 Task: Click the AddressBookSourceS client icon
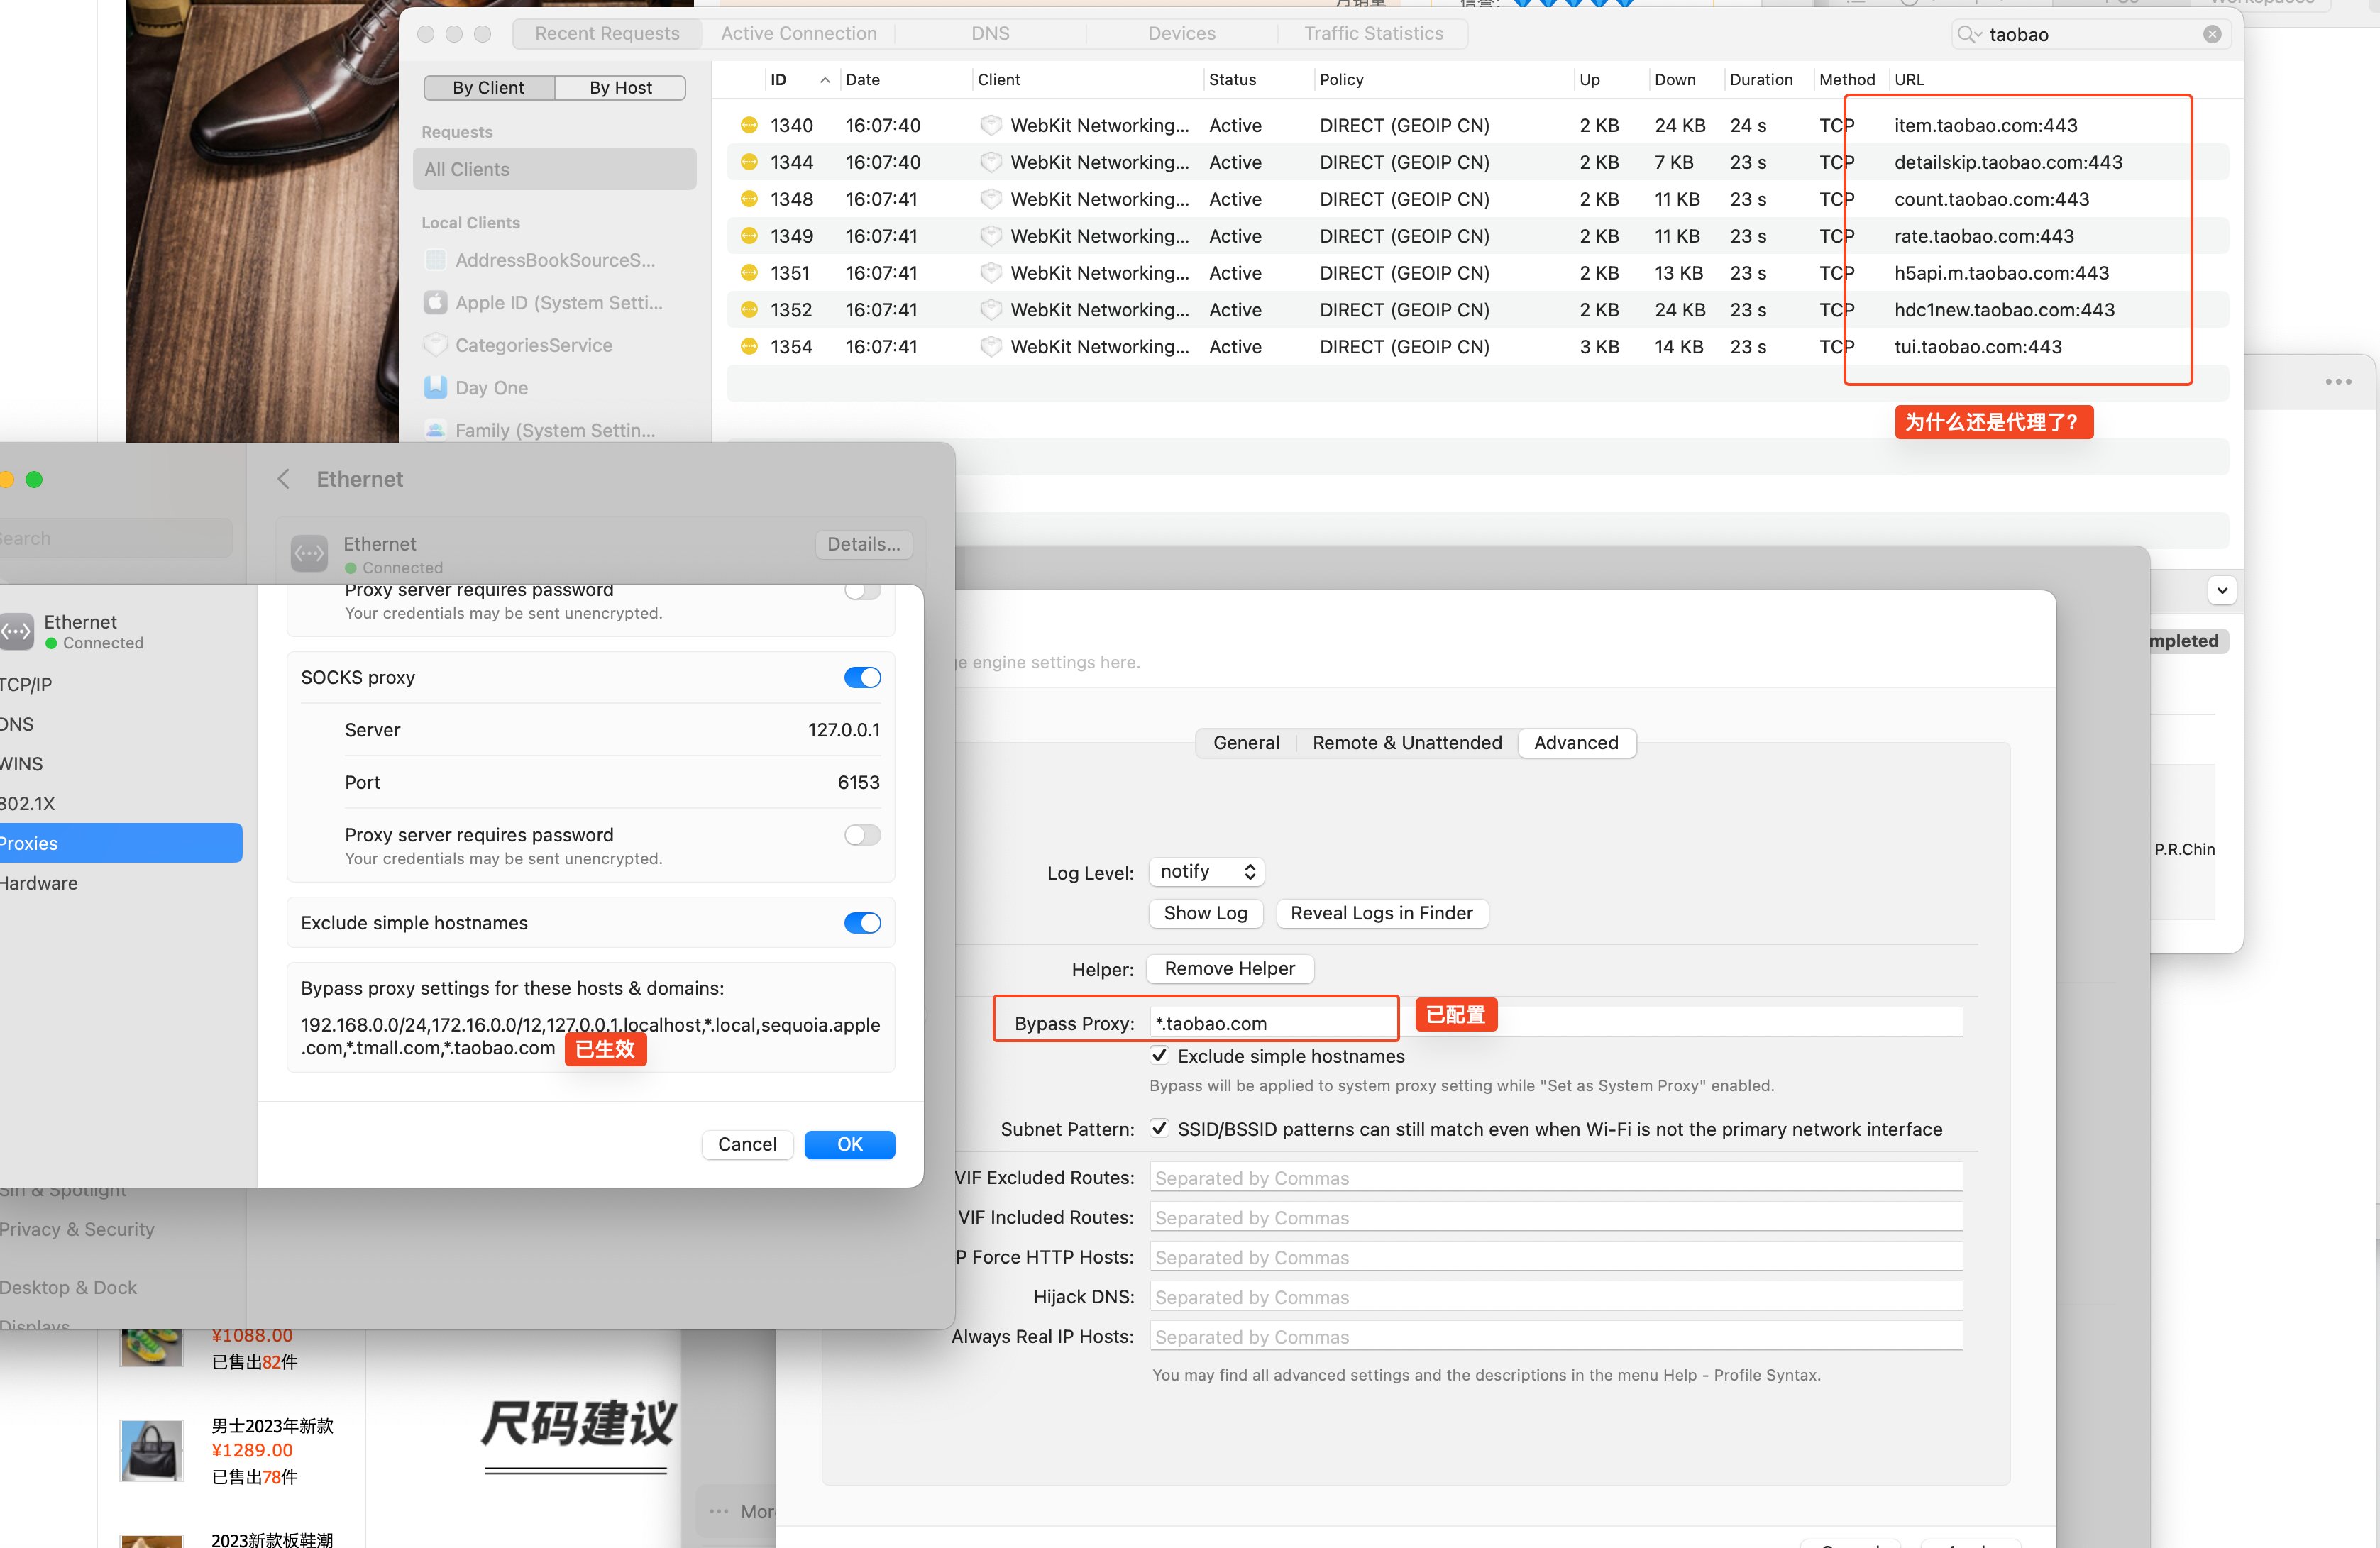click(435, 260)
